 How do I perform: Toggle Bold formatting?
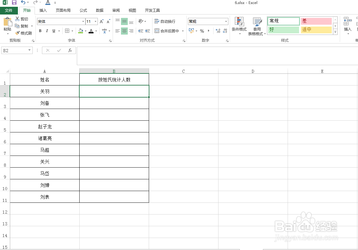click(40, 31)
